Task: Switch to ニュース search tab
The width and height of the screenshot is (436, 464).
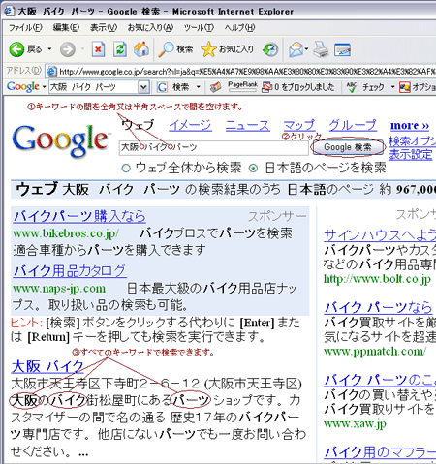Action: pyautogui.click(x=247, y=125)
